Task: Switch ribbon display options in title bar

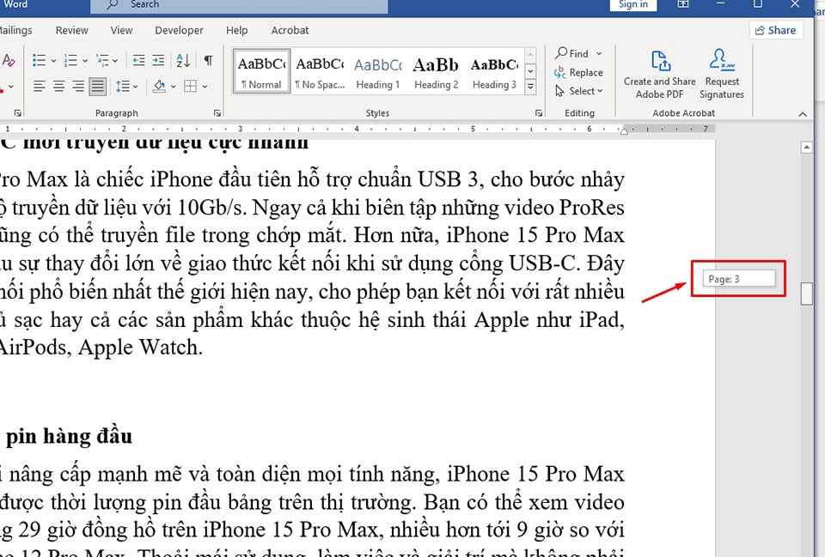Action: point(683,4)
